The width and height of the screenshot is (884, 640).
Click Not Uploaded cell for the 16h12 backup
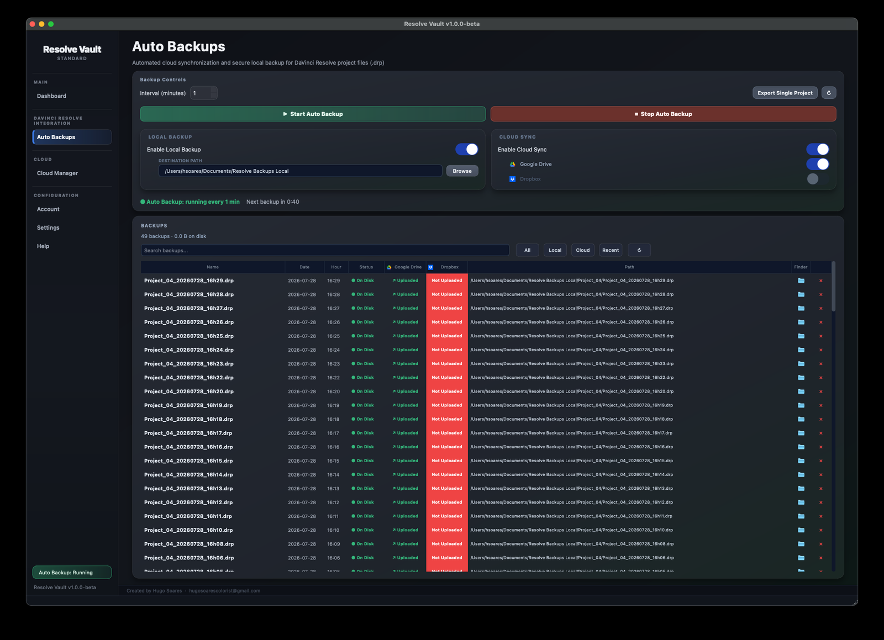pyautogui.click(x=447, y=503)
